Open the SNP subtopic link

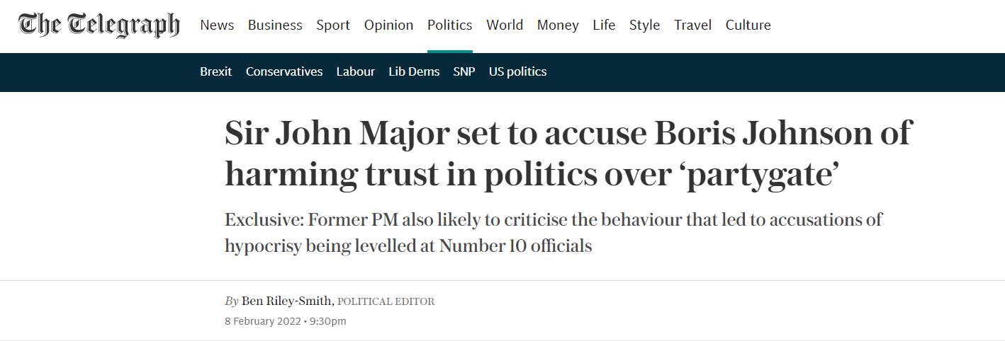tap(464, 71)
